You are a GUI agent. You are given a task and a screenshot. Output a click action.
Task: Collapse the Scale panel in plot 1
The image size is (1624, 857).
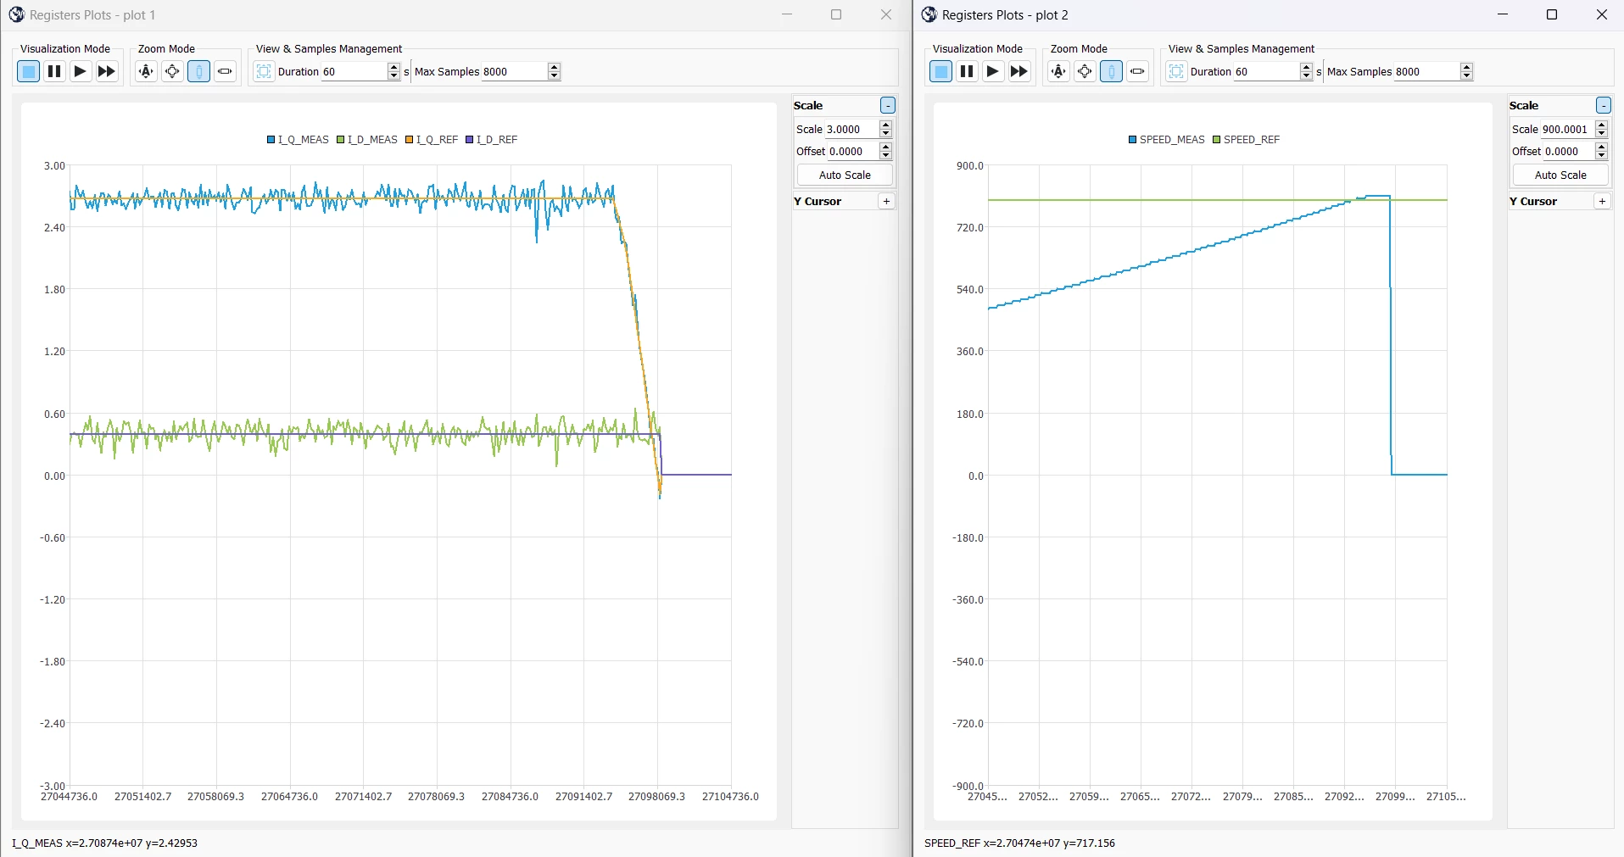(887, 105)
